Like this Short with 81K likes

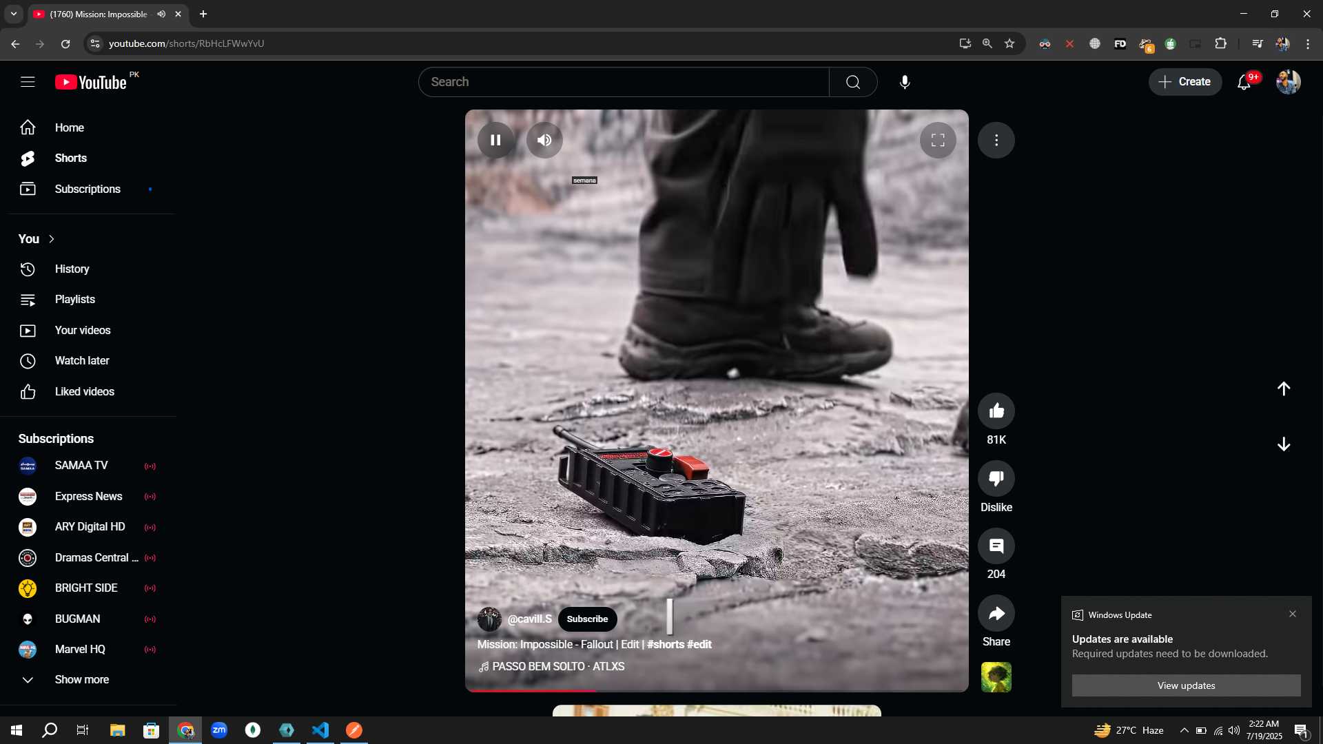(996, 411)
